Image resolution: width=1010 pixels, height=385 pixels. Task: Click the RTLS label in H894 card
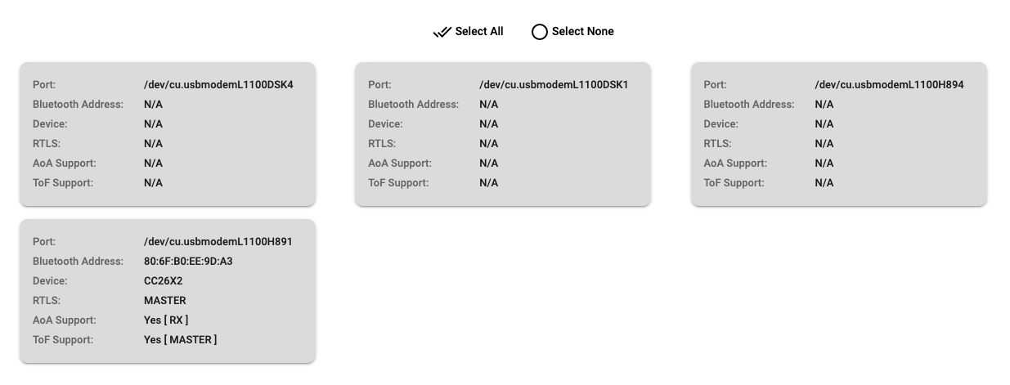pyautogui.click(x=717, y=144)
